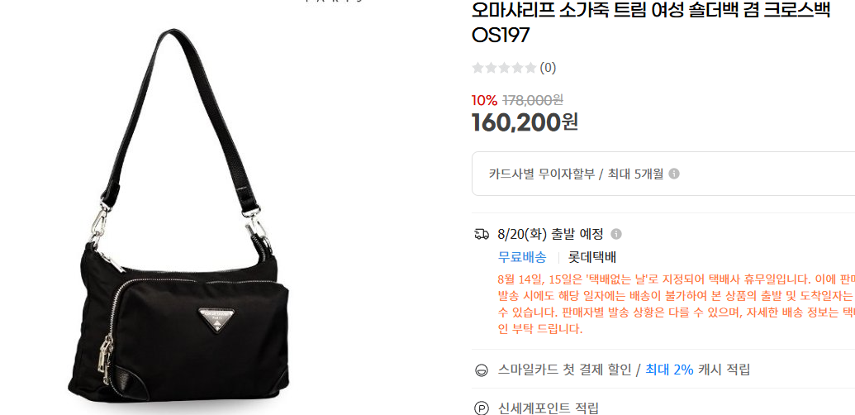Open the (0) review count
The height and width of the screenshot is (415, 855).
[548, 68]
